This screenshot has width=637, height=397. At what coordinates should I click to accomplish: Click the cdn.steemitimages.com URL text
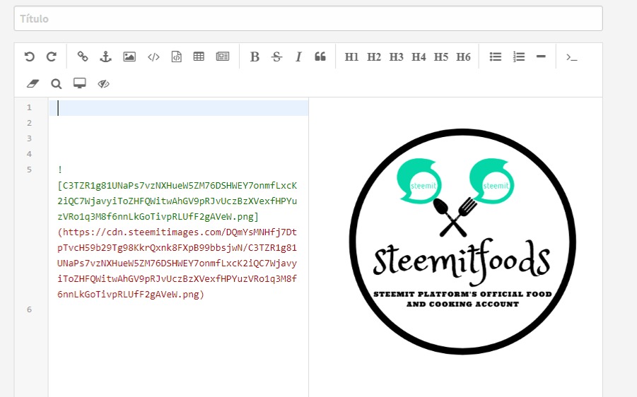click(177, 263)
